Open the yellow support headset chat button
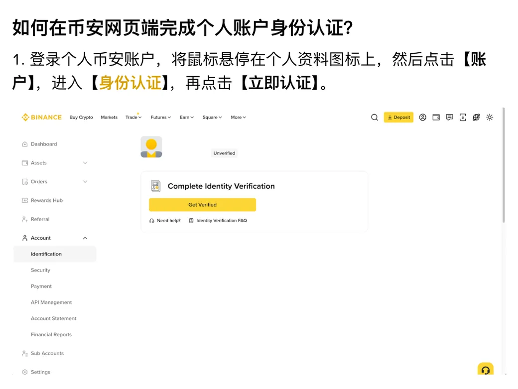This screenshot has width=518, height=389. tap(485, 369)
